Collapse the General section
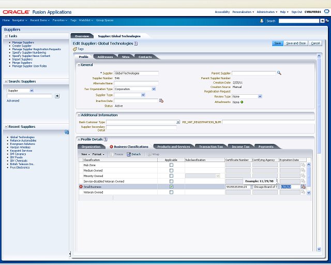This screenshot has height=265, width=331. pos(79,65)
